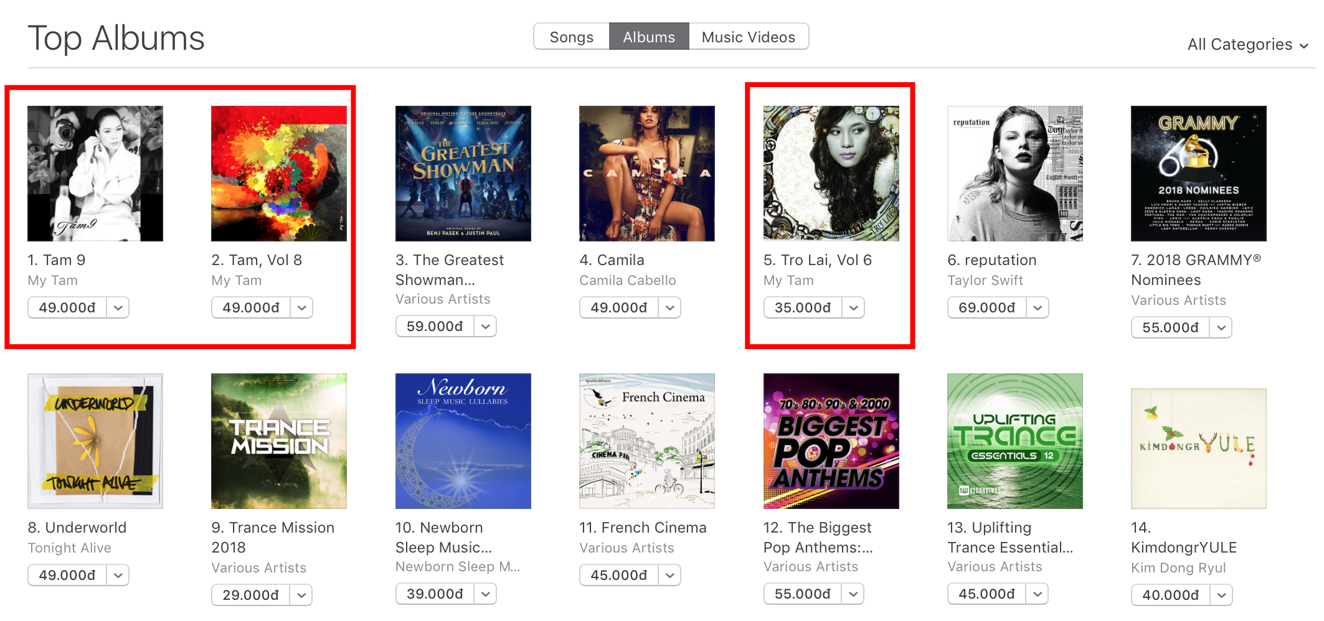Screen dimensions: 1324x621
Task: Open the Trance Mission 2018 cover
Action: [x=279, y=441]
